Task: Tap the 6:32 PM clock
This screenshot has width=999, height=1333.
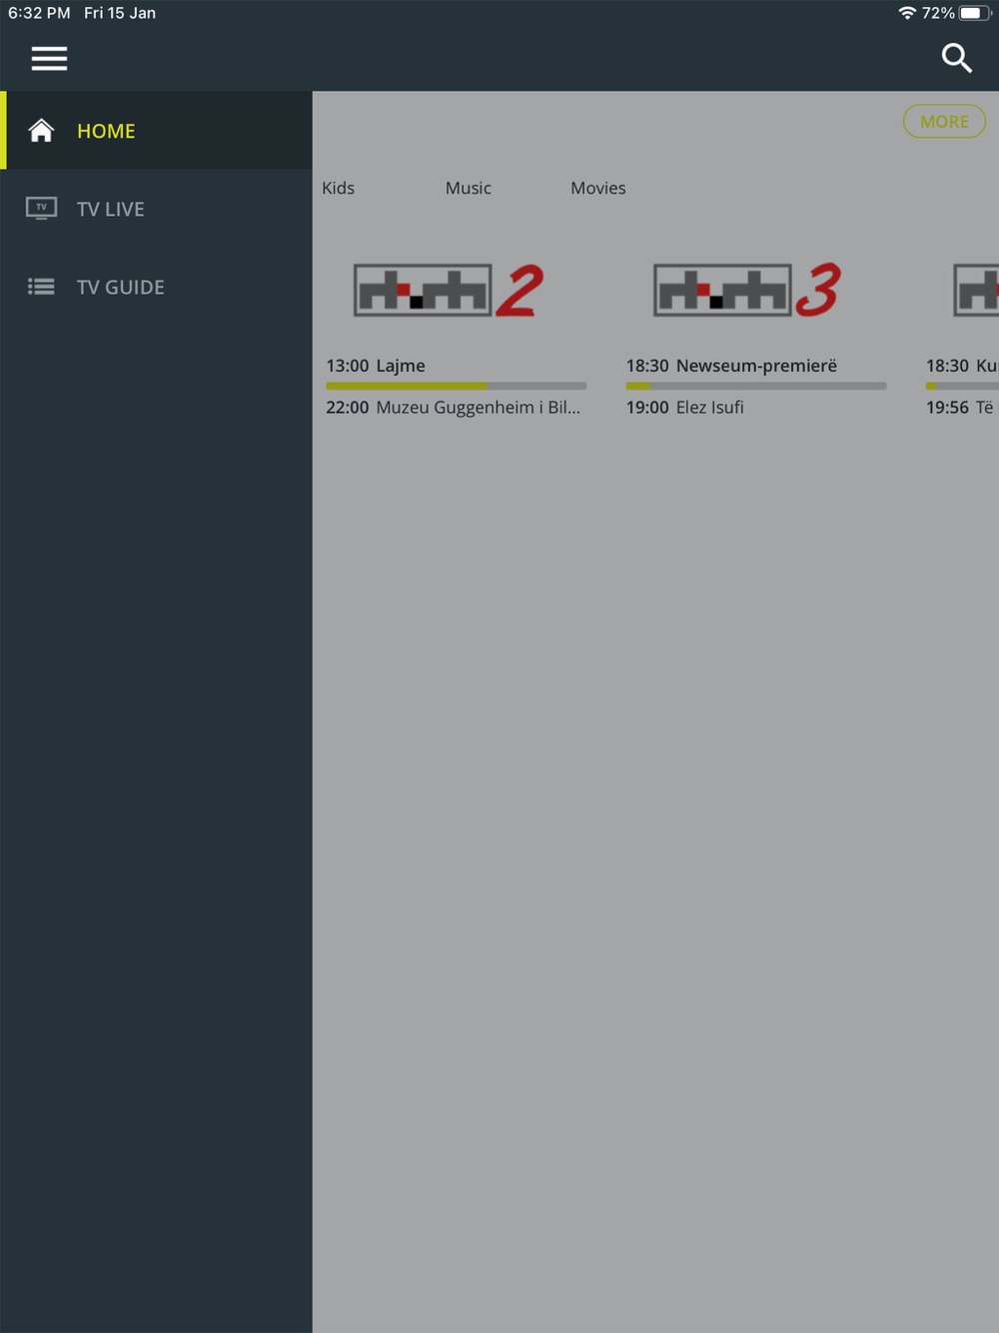Action: (x=39, y=13)
